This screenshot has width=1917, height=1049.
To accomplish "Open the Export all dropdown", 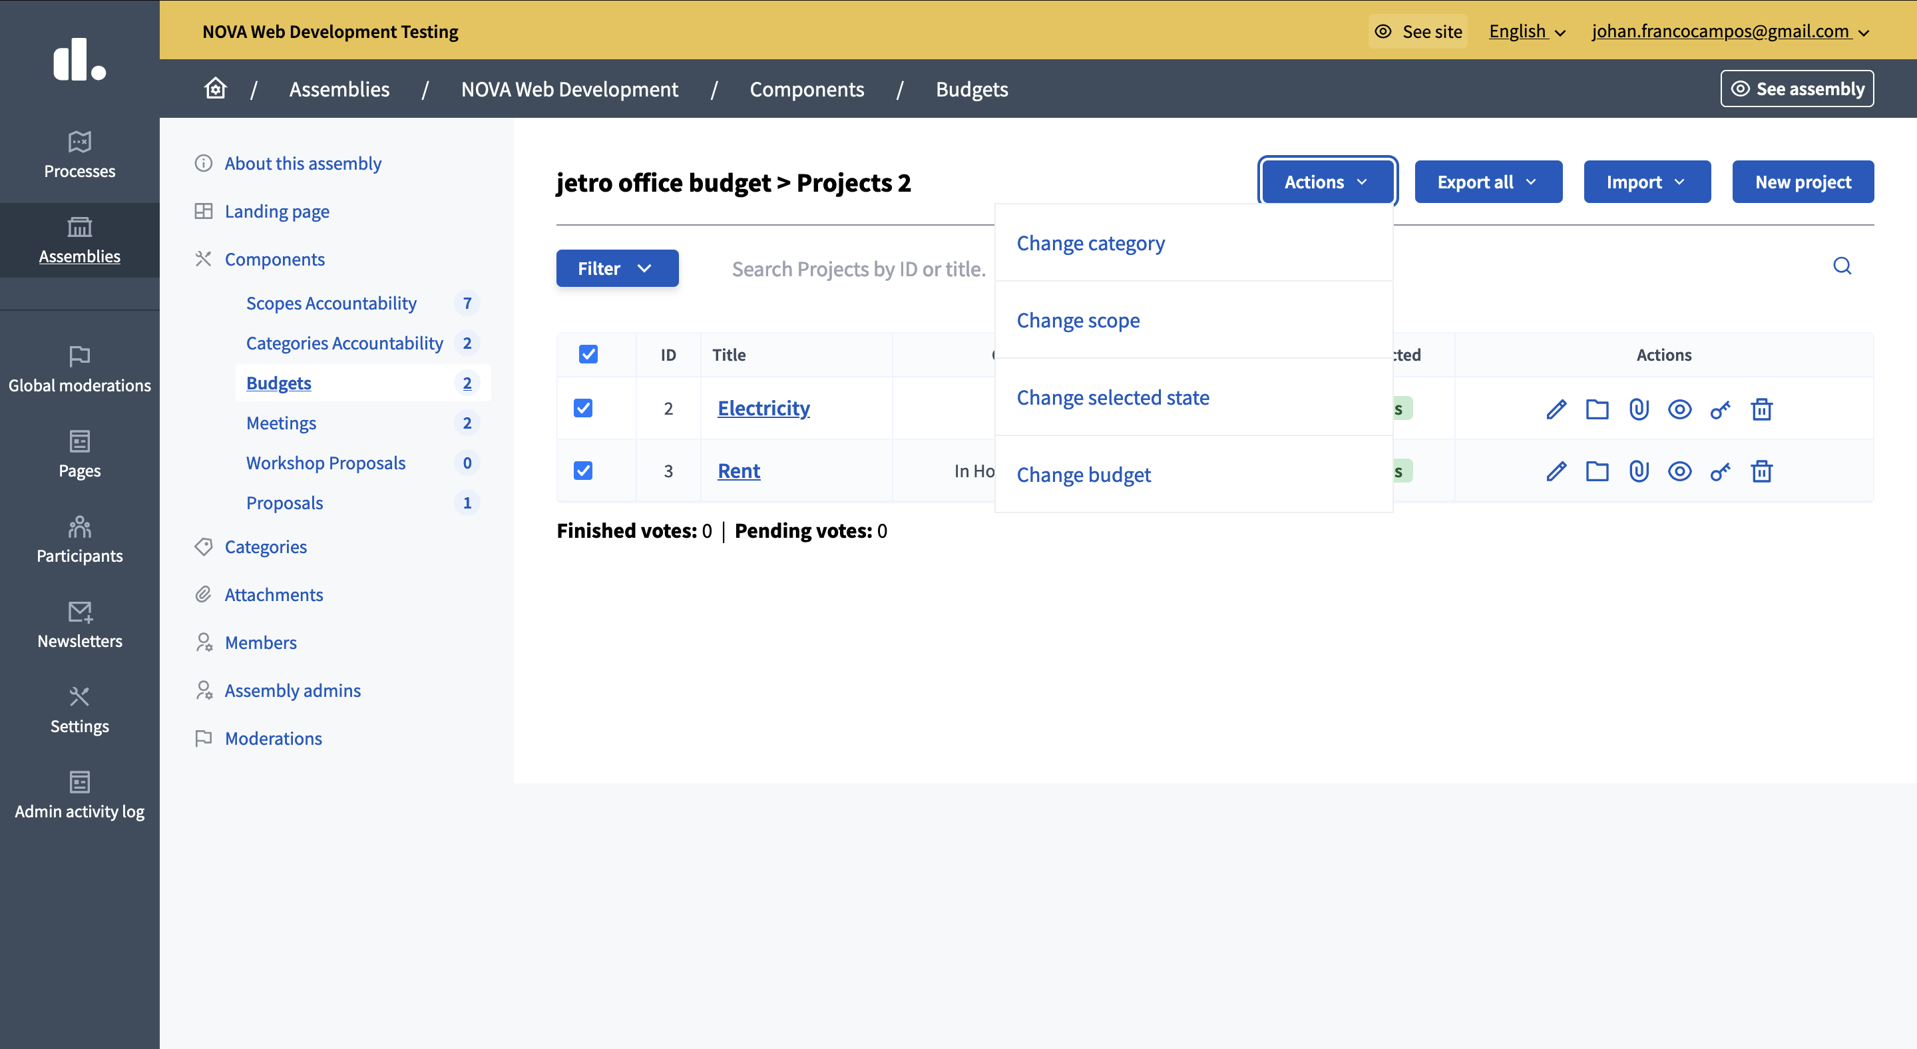I will [x=1487, y=182].
